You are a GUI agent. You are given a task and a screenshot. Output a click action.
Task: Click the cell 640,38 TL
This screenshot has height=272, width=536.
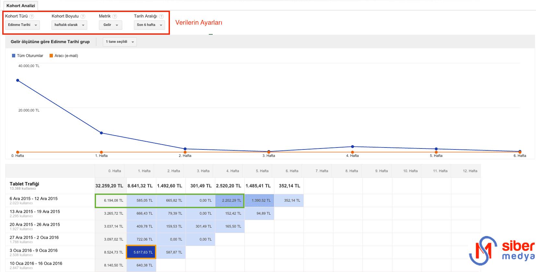coord(141,265)
